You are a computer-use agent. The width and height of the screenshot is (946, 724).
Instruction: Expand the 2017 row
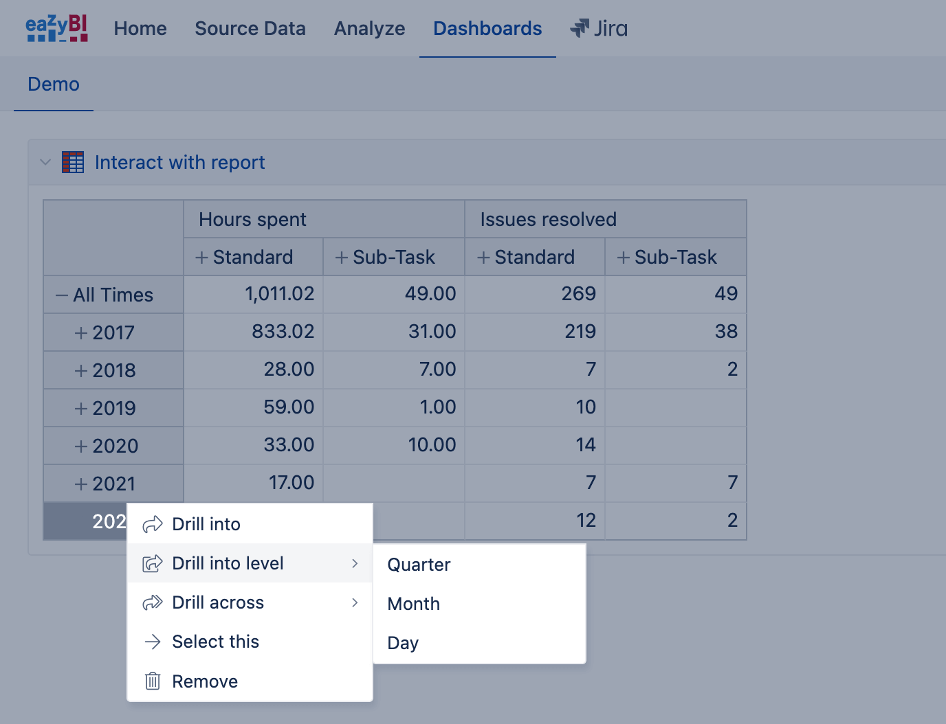[x=81, y=333]
